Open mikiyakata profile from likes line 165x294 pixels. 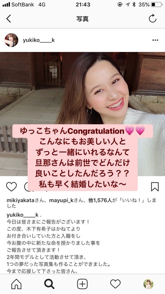tap(20, 201)
